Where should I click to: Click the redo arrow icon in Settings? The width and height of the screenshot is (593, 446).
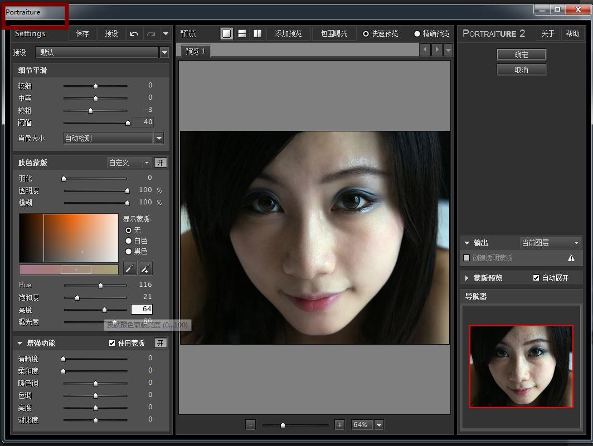click(x=150, y=34)
